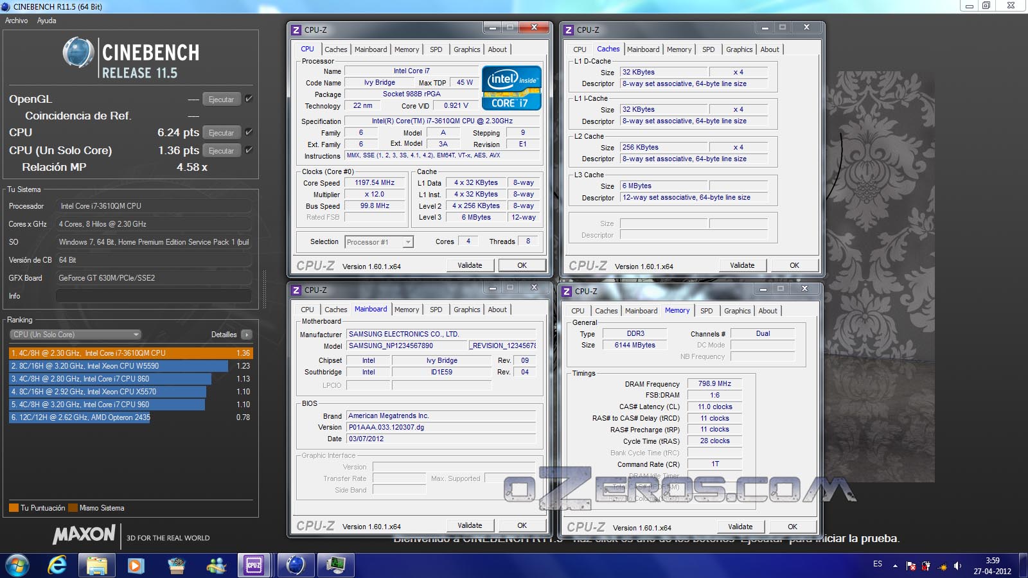Launch Internet Explorer from the taskbar
This screenshot has height=578, width=1028.
point(58,565)
